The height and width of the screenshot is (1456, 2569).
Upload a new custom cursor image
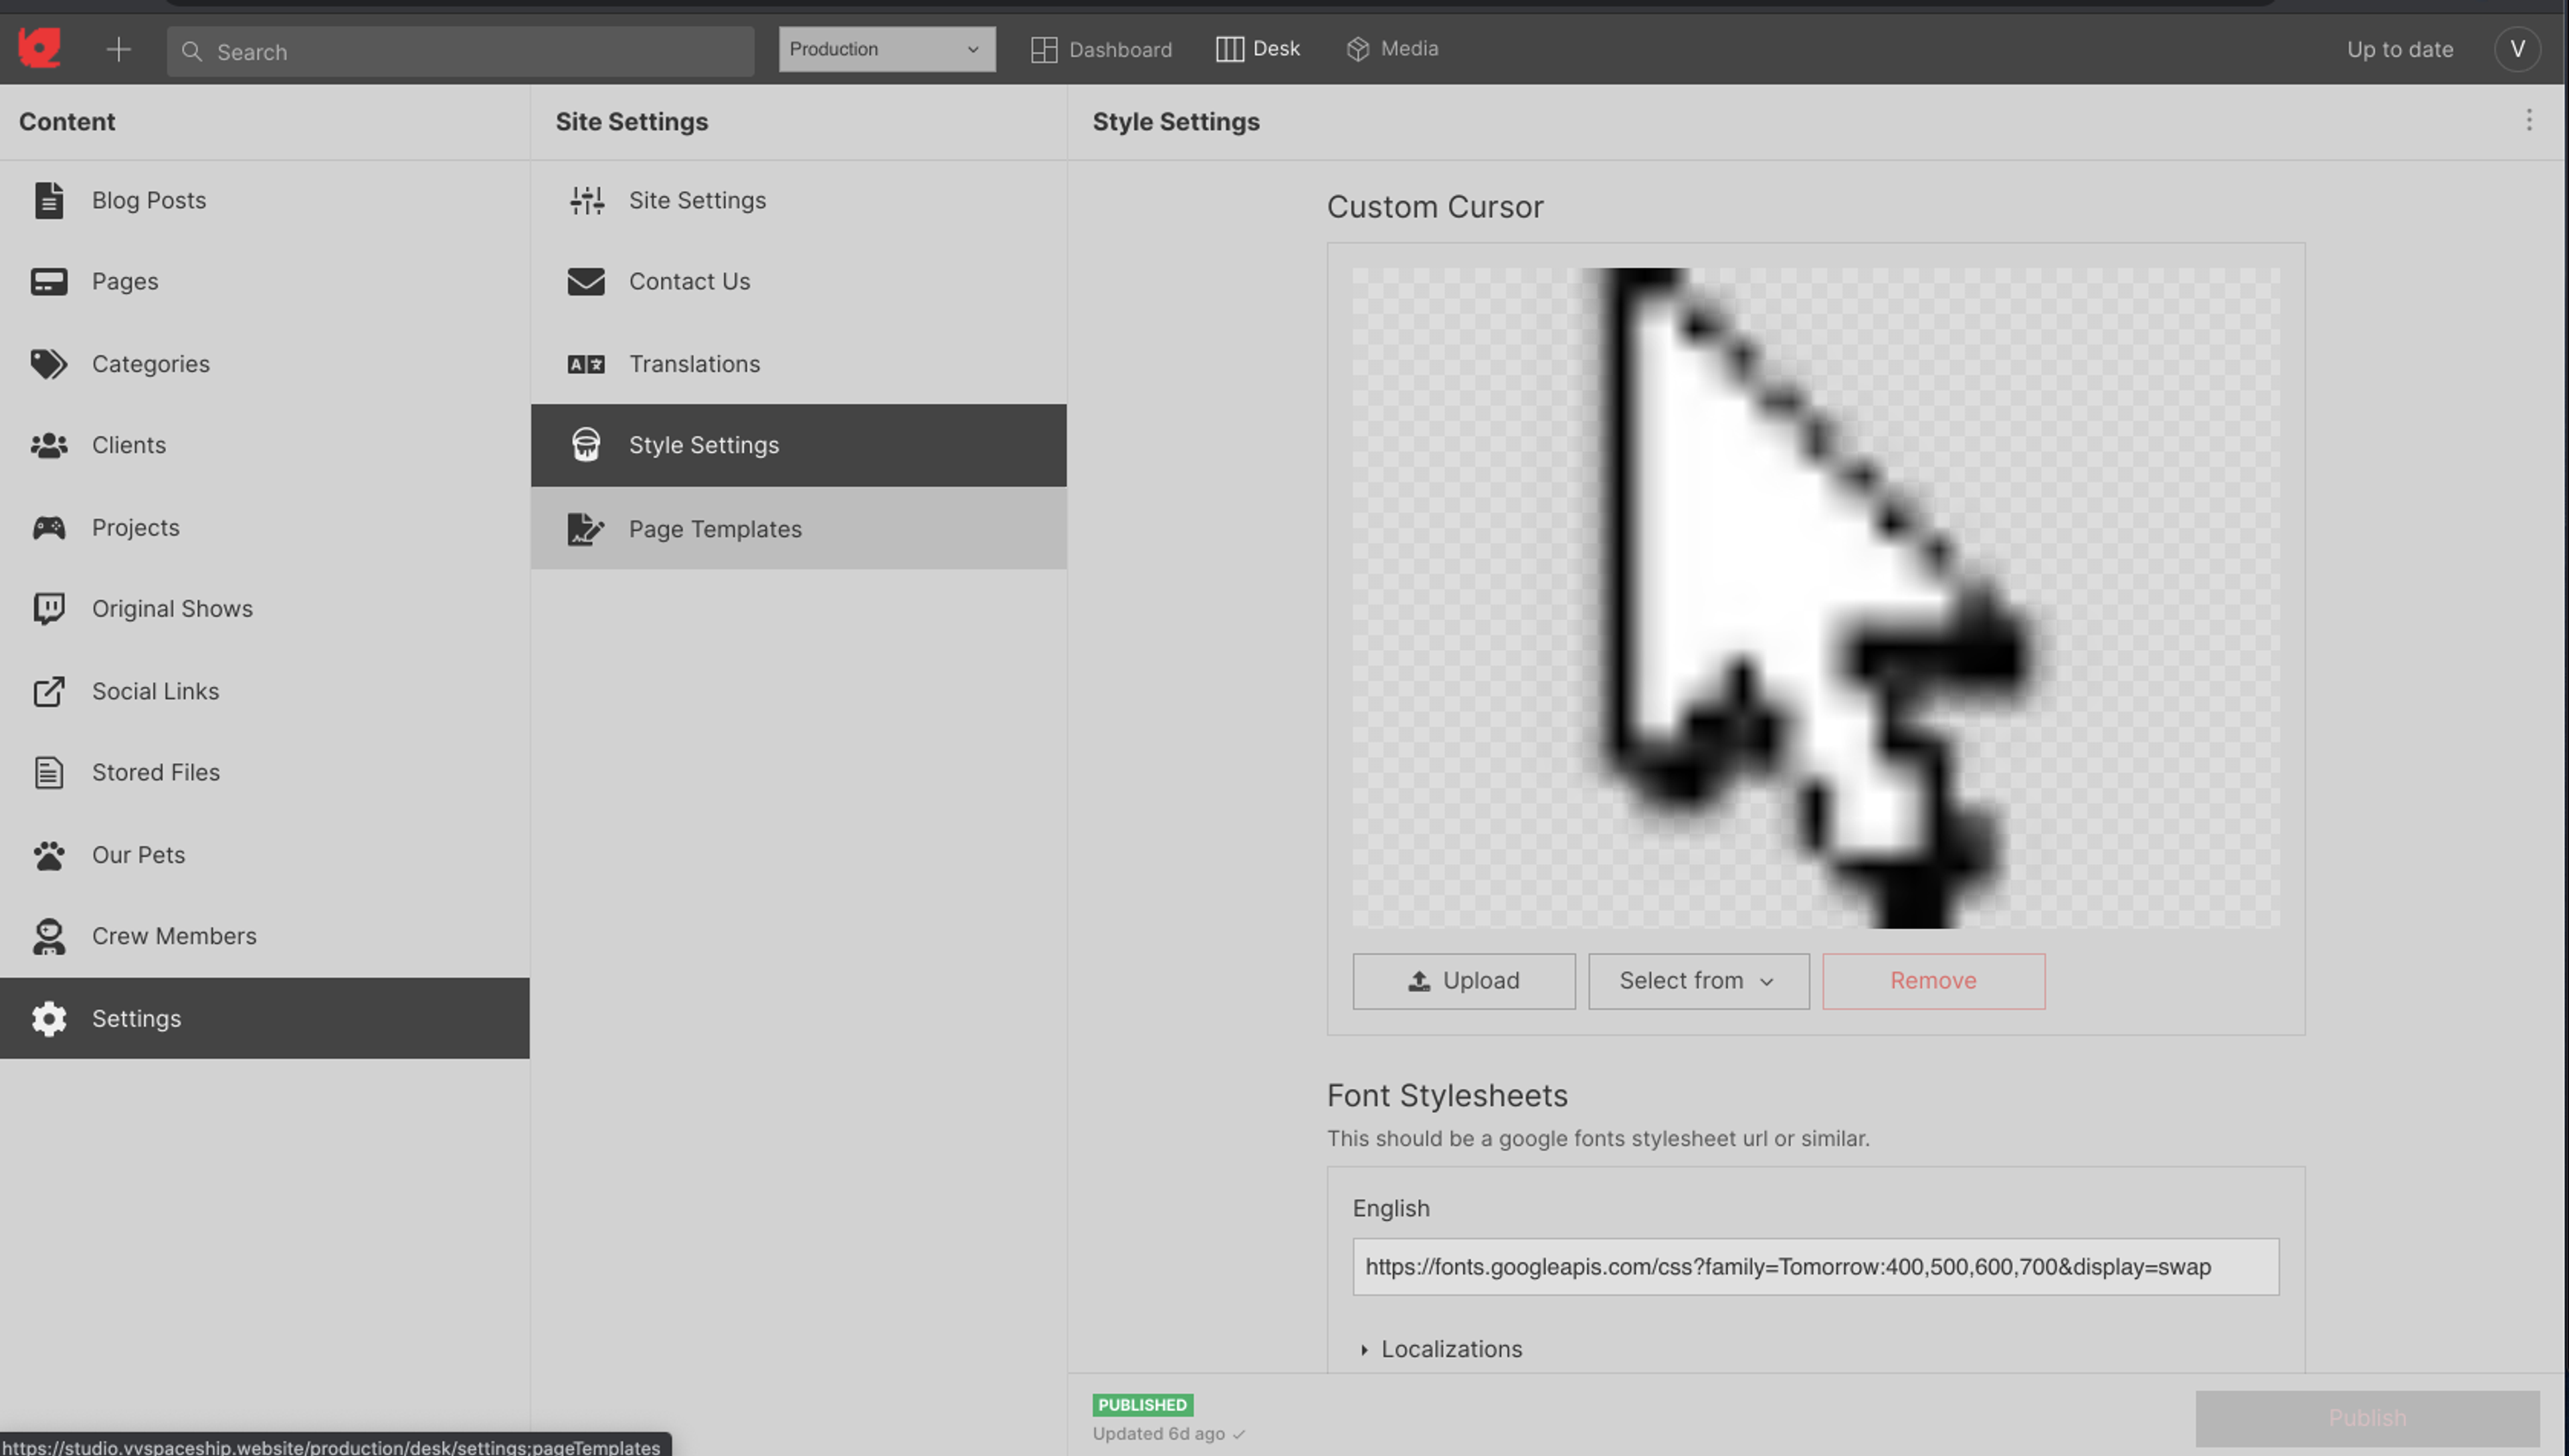click(1462, 981)
